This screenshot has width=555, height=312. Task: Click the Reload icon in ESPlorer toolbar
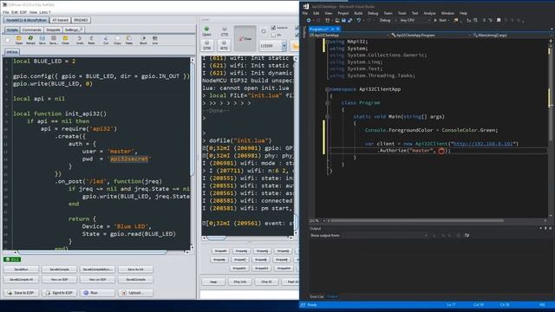click(30, 40)
